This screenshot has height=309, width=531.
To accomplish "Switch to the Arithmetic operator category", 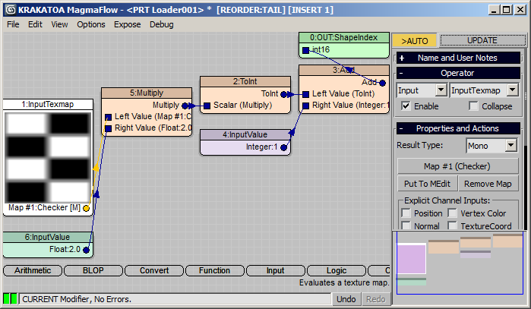I will point(33,270).
